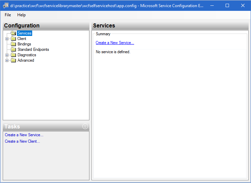This screenshot has width=251, height=183.
Task: Expand the Diagnostics node with its plus box
Action: [7, 55]
